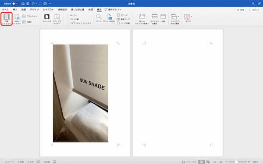
Task: Click the Comments button
Action: click(x=254, y=10)
